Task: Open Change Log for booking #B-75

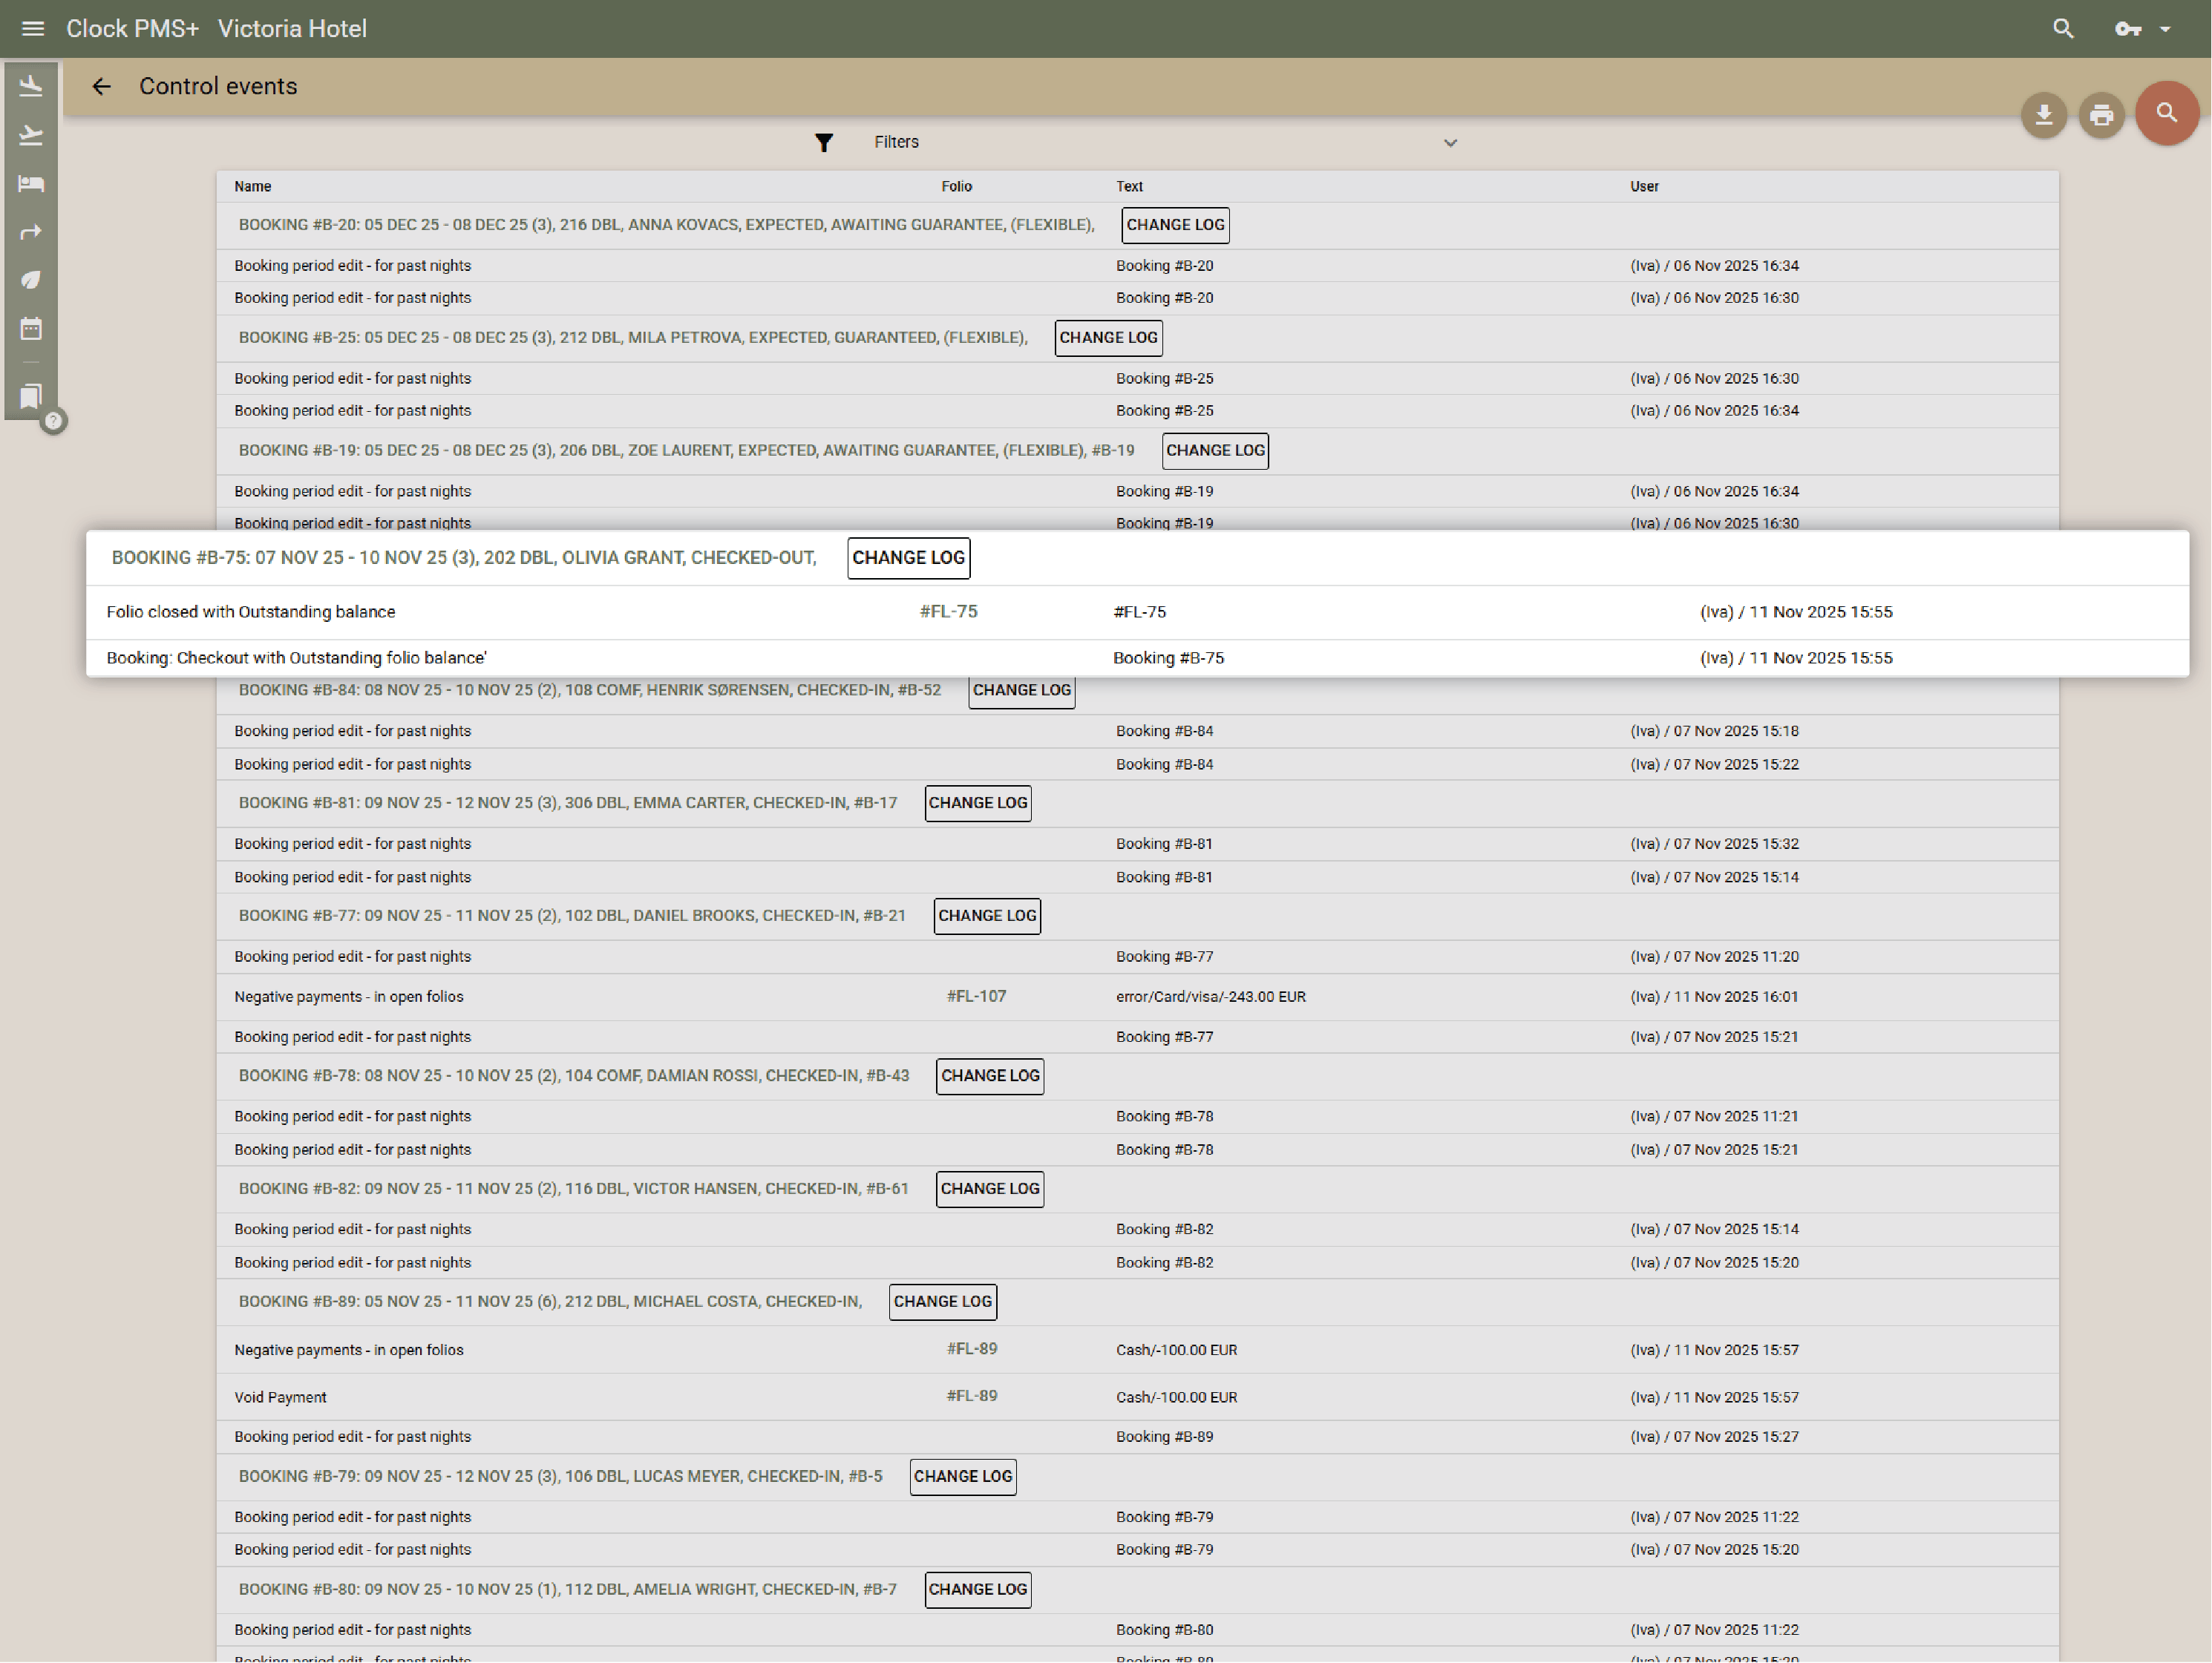Action: pos(908,558)
